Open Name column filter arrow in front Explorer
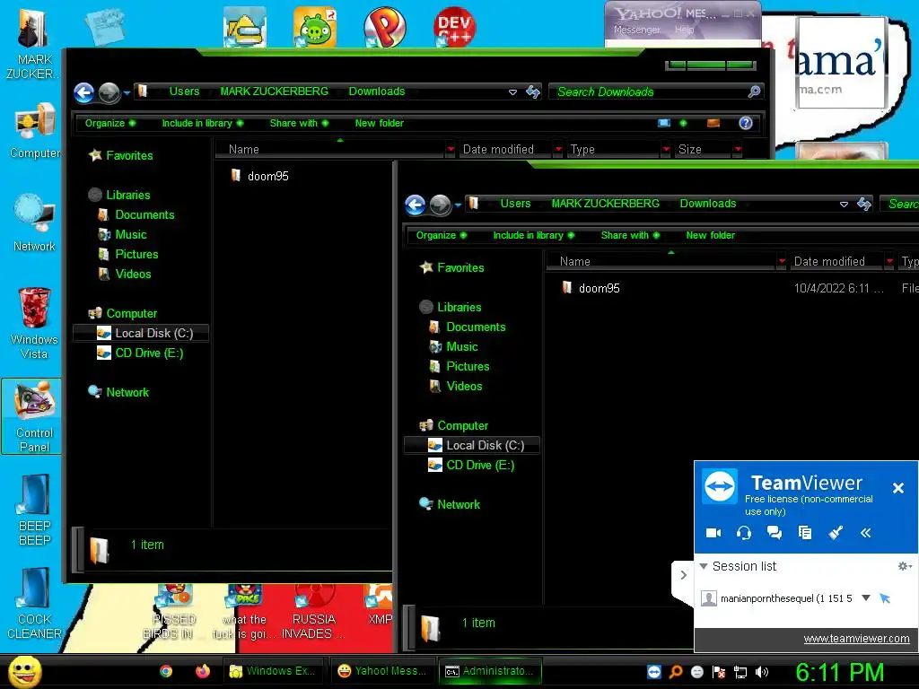 pos(782,261)
